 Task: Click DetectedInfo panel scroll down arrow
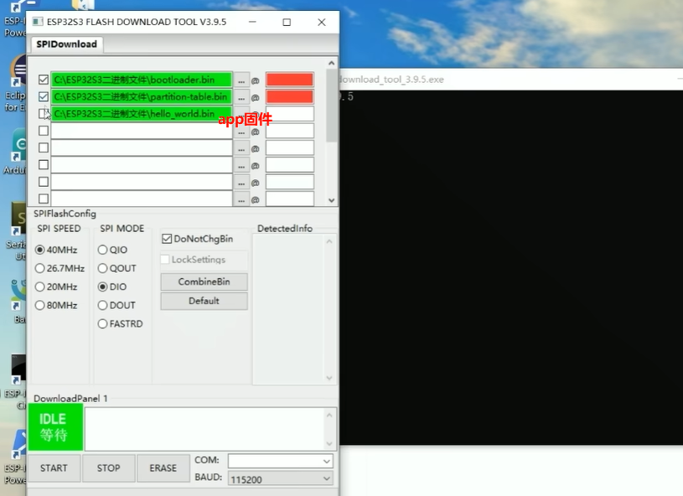(329, 378)
